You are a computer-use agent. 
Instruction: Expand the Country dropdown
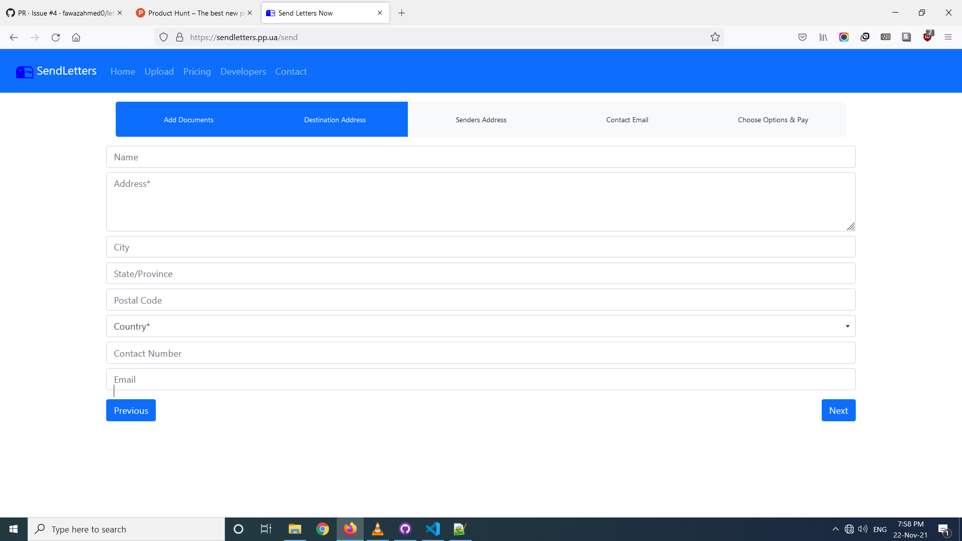480,326
